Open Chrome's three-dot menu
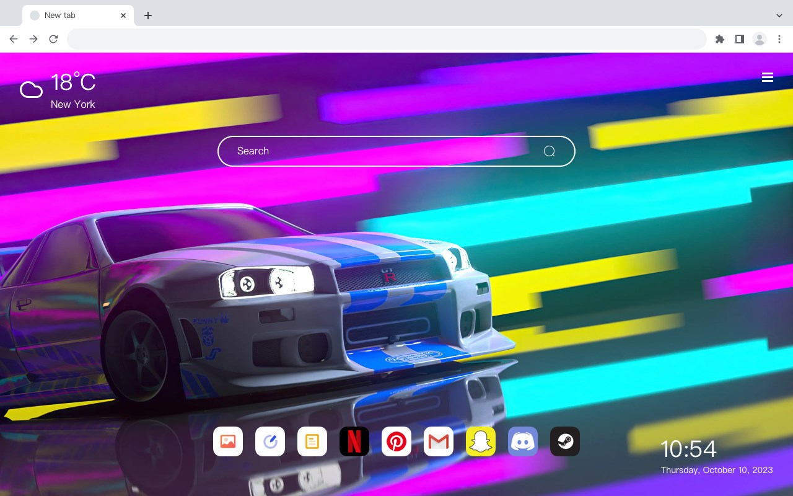This screenshot has height=496, width=793. tap(779, 39)
